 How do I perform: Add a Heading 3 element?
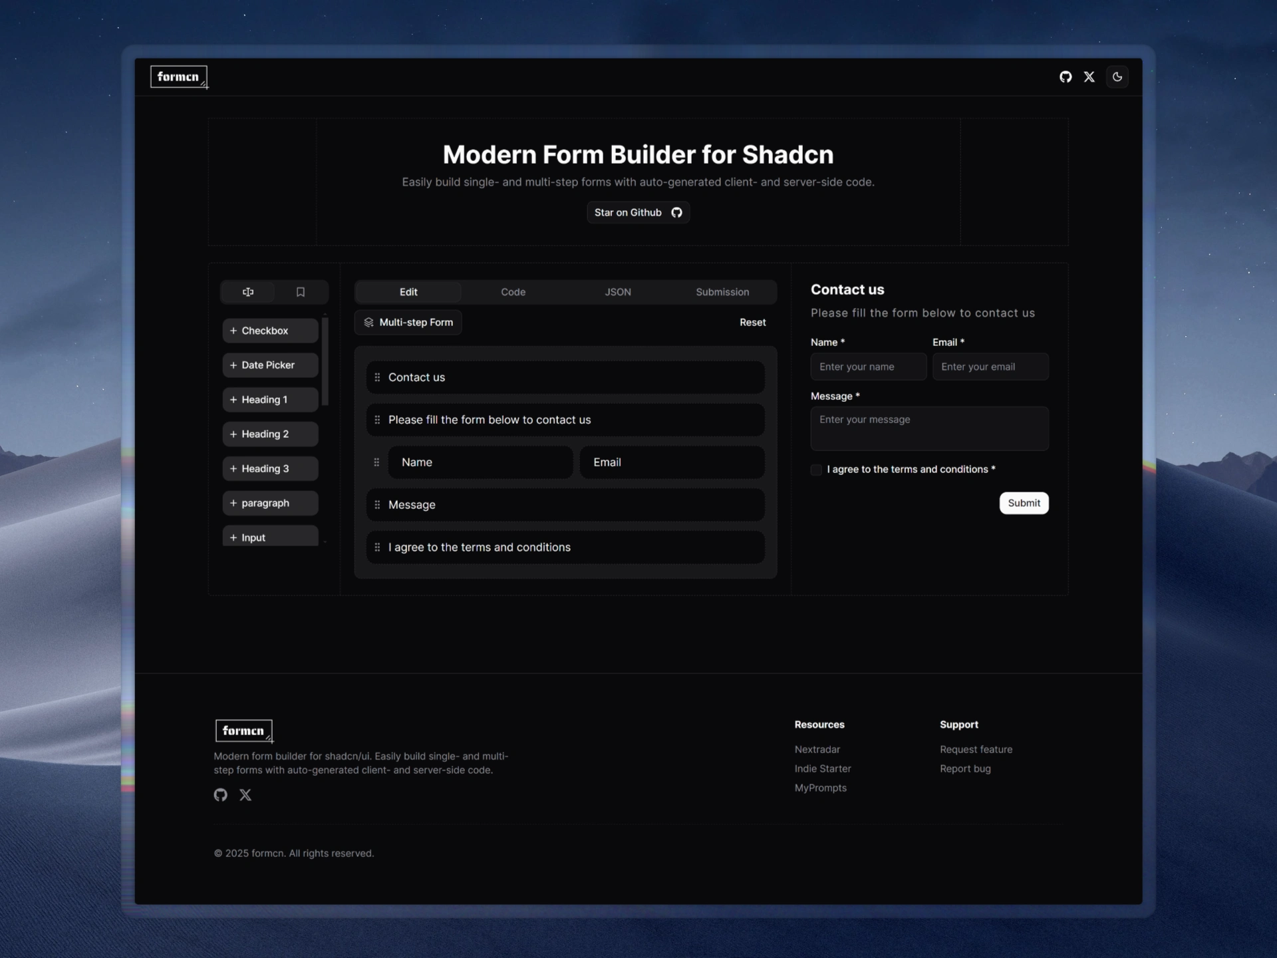[x=270, y=469]
